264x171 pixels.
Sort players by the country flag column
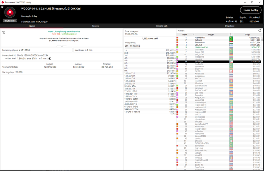tap(231, 35)
